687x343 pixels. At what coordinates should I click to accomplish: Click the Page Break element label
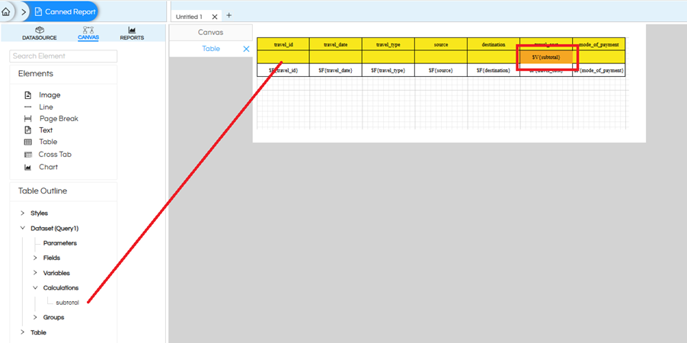[59, 119]
